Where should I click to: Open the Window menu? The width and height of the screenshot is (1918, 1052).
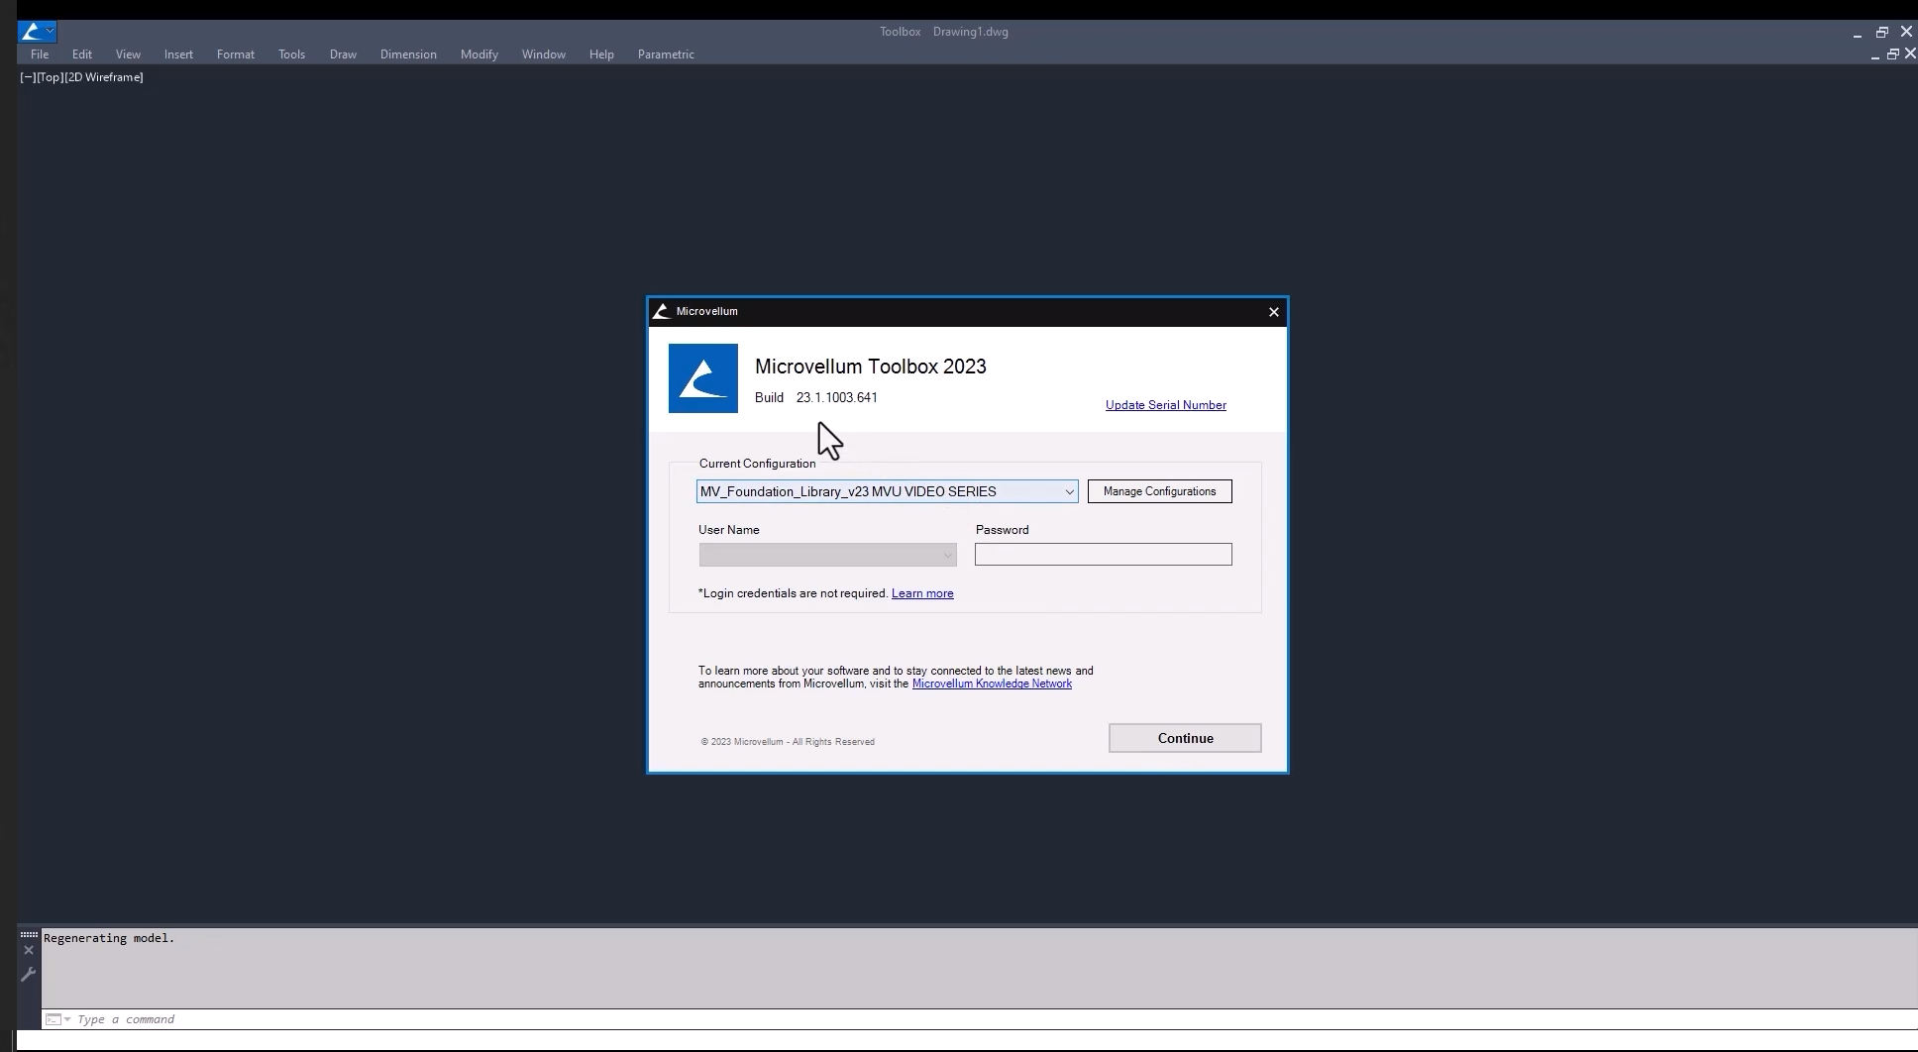click(x=544, y=54)
